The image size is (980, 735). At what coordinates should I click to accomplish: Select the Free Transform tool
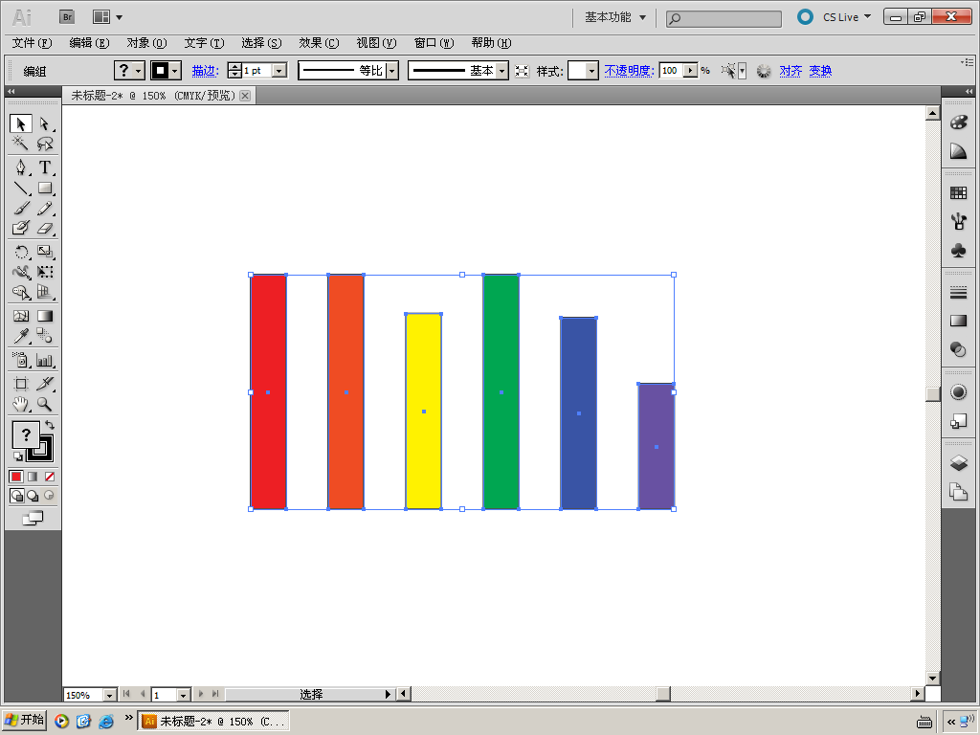[44, 272]
